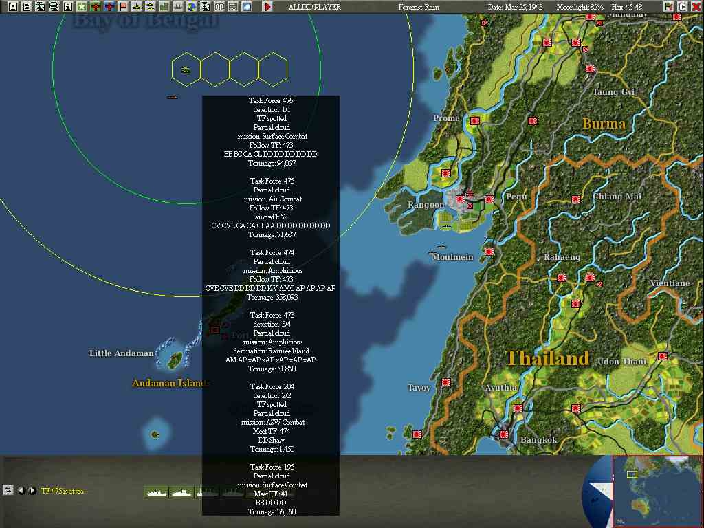The height and width of the screenshot is (528, 704).
Task: Open the ship list icon at bottom left
Action: (8, 489)
